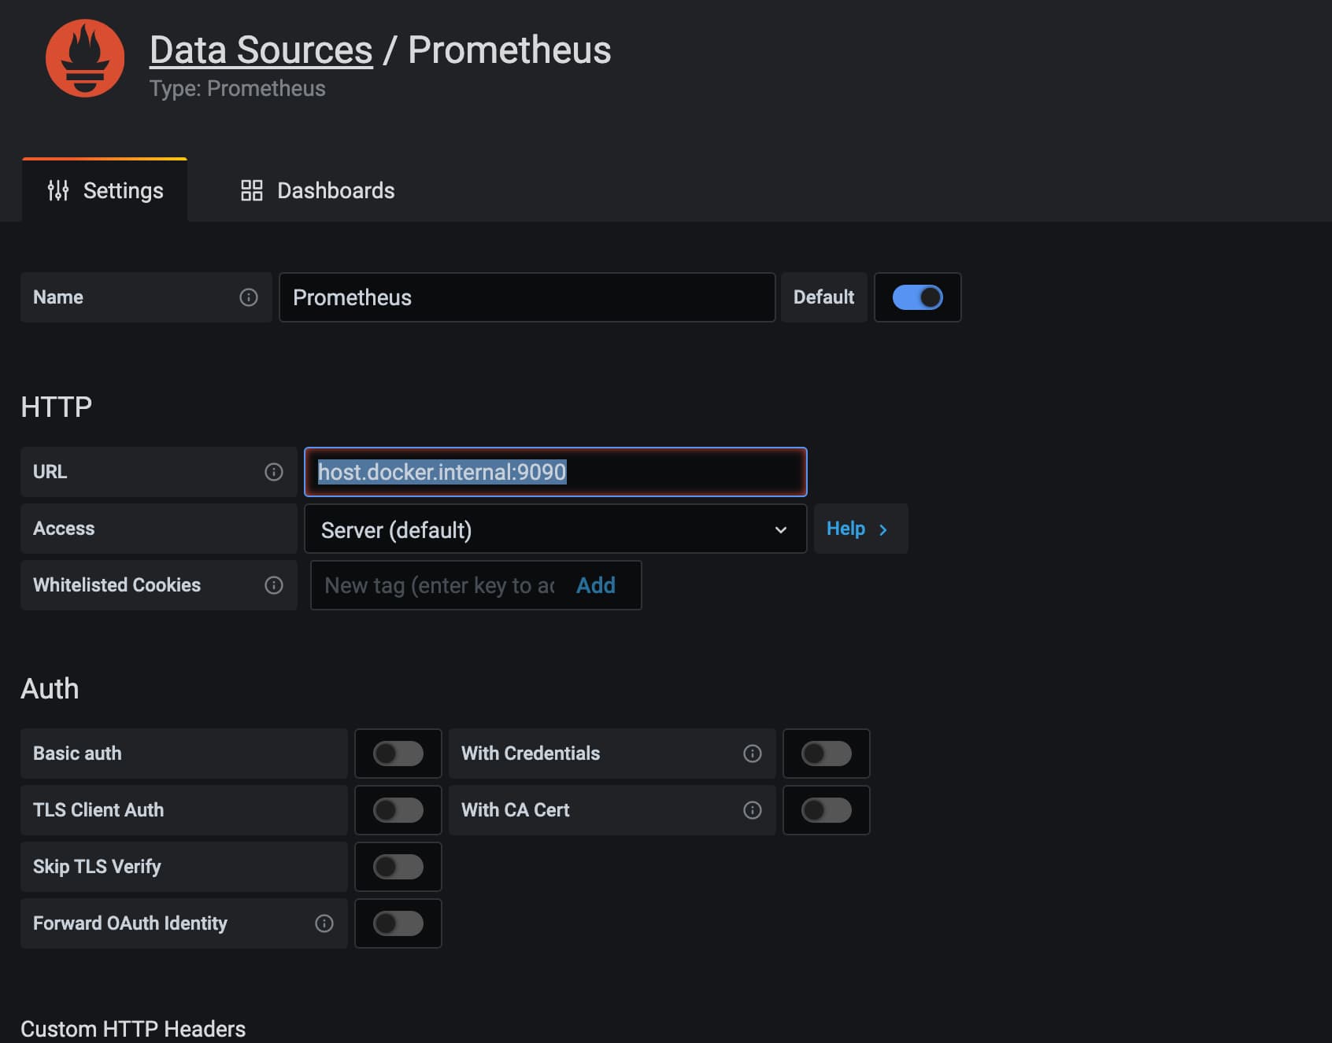Click the With Credentials info icon

point(753,754)
